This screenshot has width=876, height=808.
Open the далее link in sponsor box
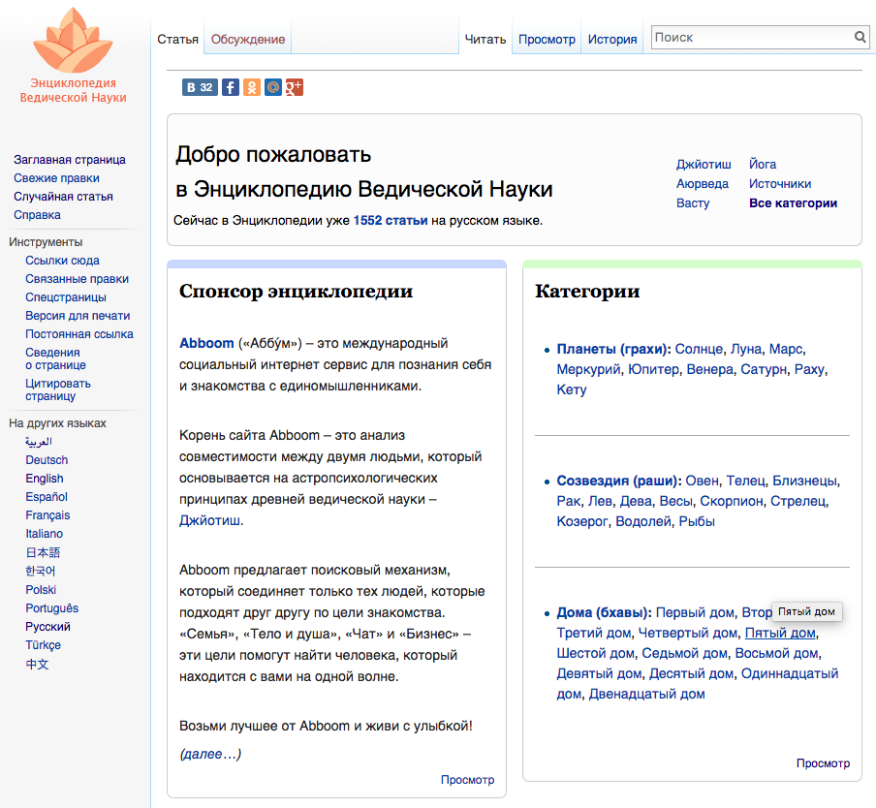click(209, 754)
